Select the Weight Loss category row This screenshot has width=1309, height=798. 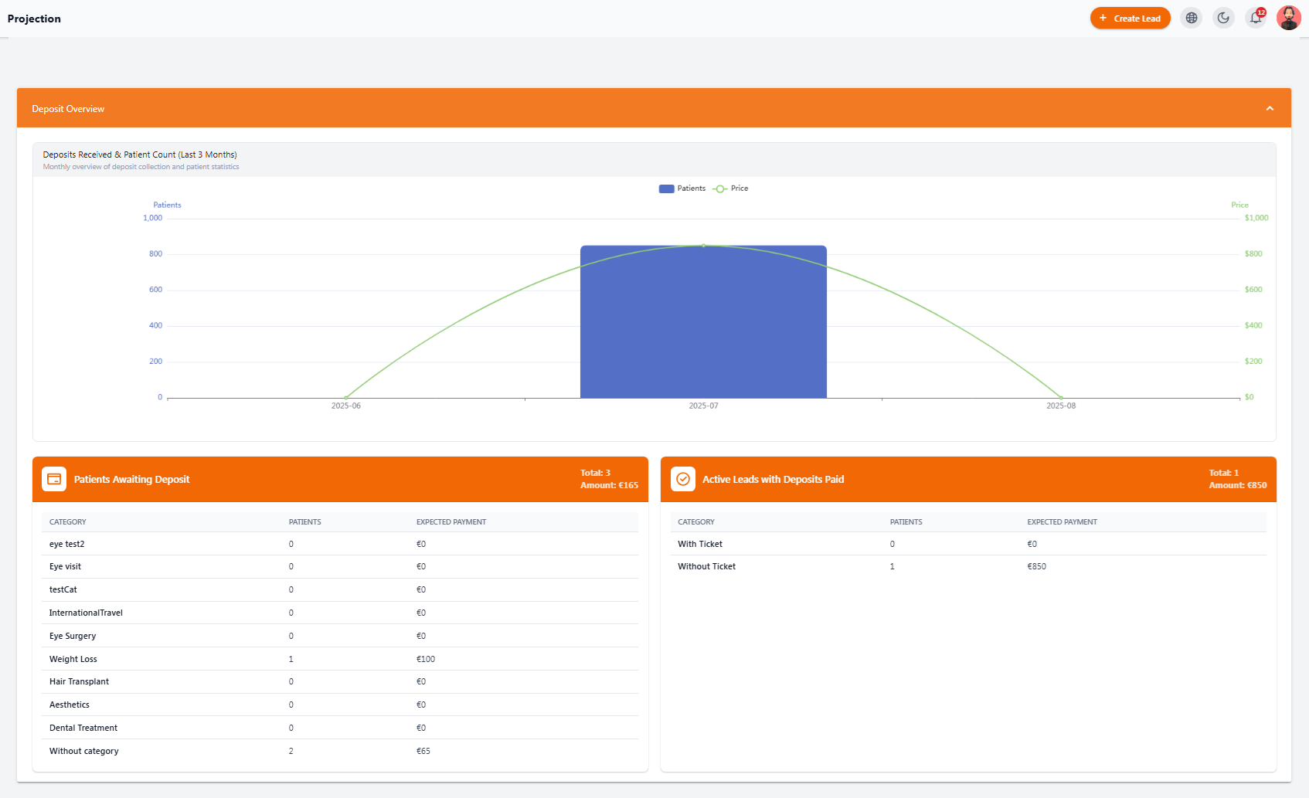pyautogui.click(x=340, y=659)
